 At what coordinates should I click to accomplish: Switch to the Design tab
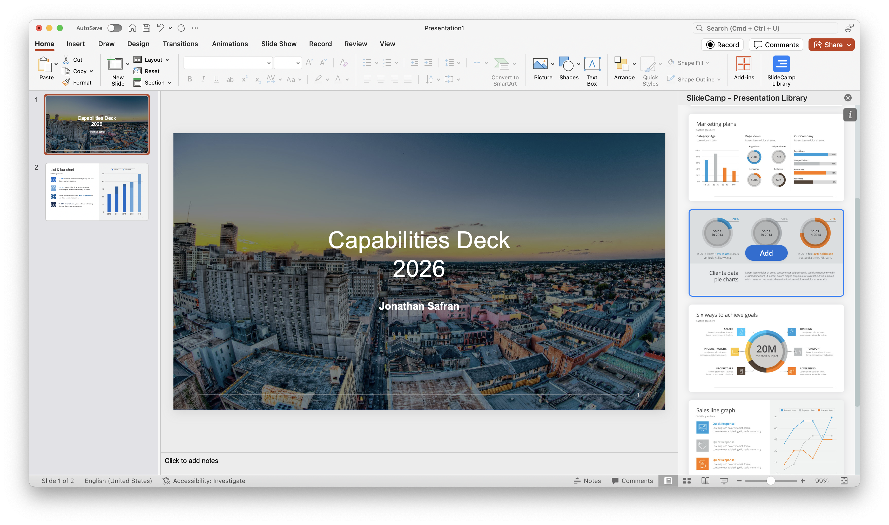138,44
